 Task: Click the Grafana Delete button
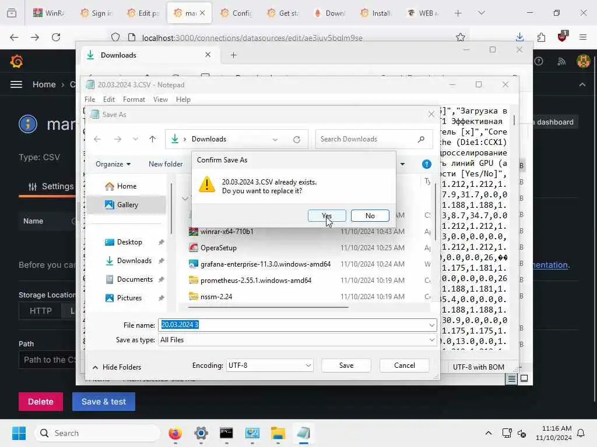point(41,402)
